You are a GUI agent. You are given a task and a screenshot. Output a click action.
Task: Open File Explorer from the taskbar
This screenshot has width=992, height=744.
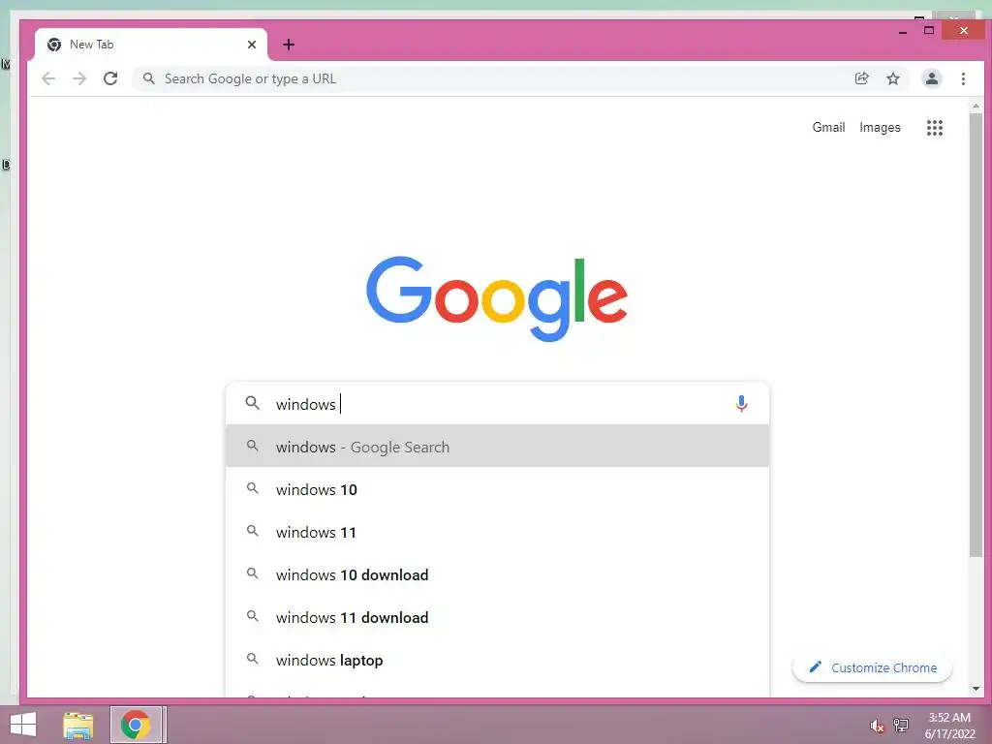77,725
